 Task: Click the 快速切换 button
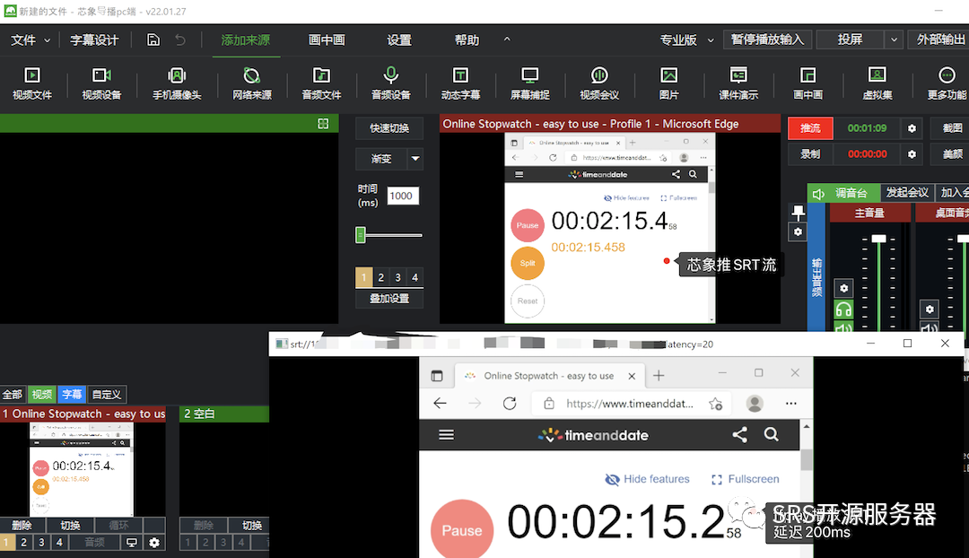point(389,128)
